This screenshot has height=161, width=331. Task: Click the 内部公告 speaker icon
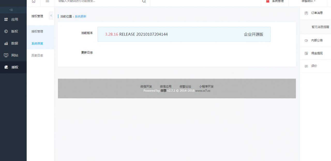point(306,40)
